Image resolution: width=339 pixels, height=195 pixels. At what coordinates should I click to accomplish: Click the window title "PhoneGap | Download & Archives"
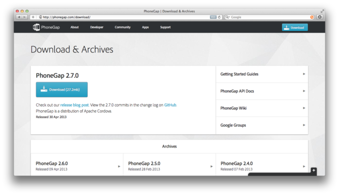[169, 11]
